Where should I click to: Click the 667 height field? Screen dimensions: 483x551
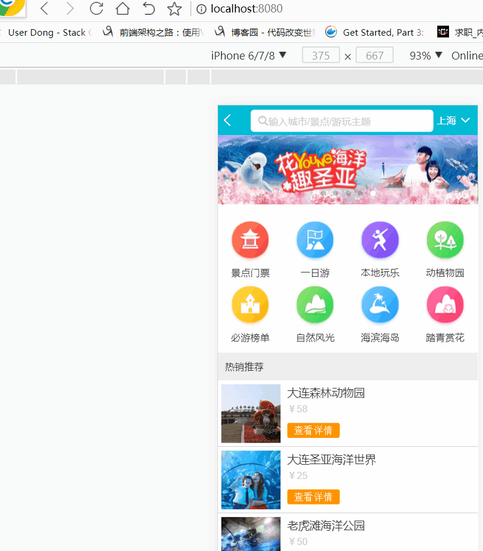[x=374, y=55]
